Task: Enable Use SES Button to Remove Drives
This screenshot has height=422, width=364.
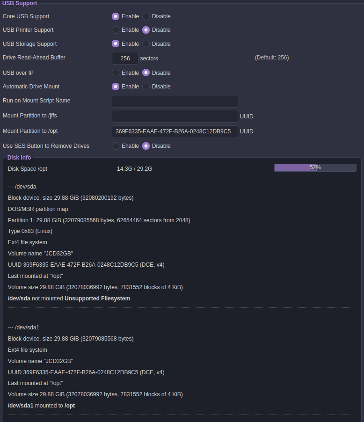Action: (116, 146)
